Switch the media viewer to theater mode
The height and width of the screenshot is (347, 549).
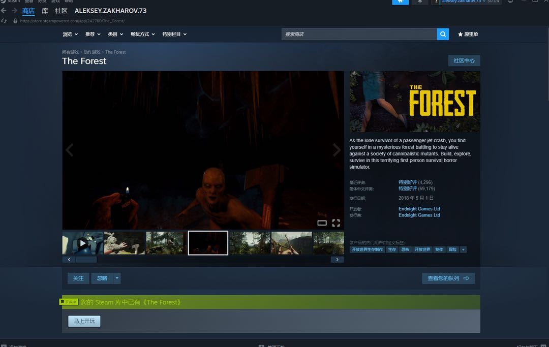(x=322, y=223)
